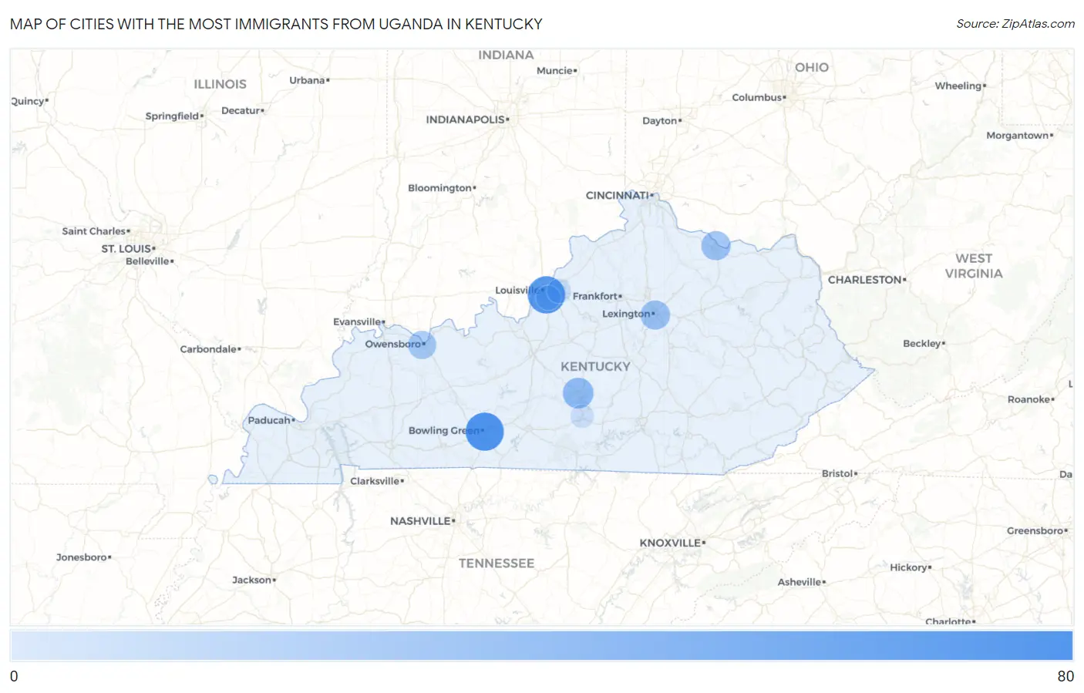The image size is (1084, 693).
Task: Click the Beckley city label
Action: tap(921, 344)
